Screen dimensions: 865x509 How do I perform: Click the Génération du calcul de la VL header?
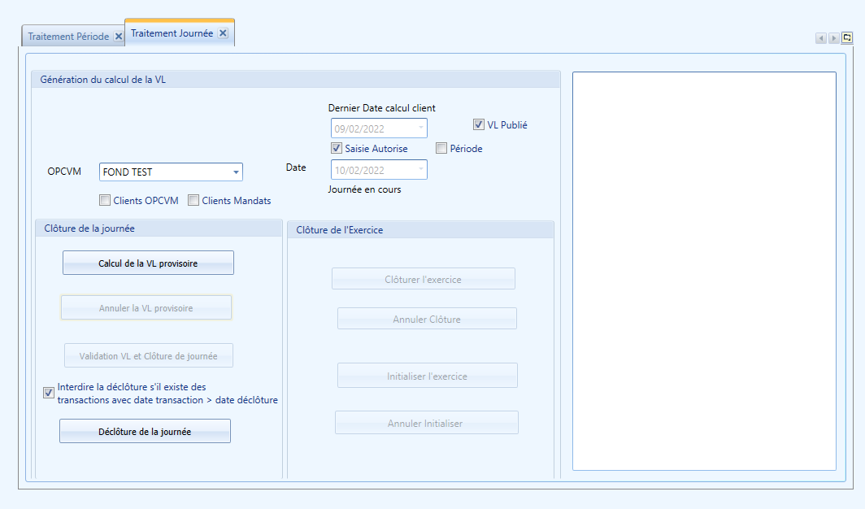[x=296, y=80]
